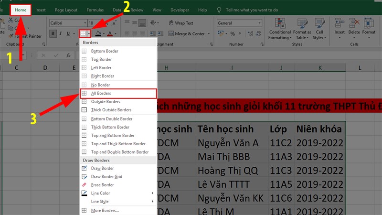Toggle Bottom Align button
The width and height of the screenshot is (382, 215).
click(142, 23)
